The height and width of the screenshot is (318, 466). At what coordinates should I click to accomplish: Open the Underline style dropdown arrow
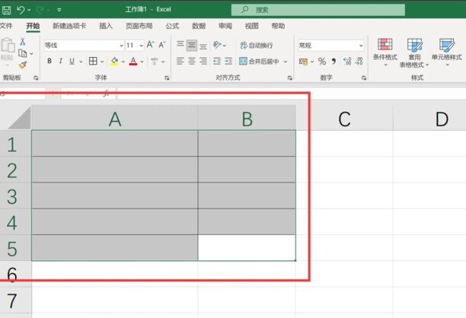81,62
